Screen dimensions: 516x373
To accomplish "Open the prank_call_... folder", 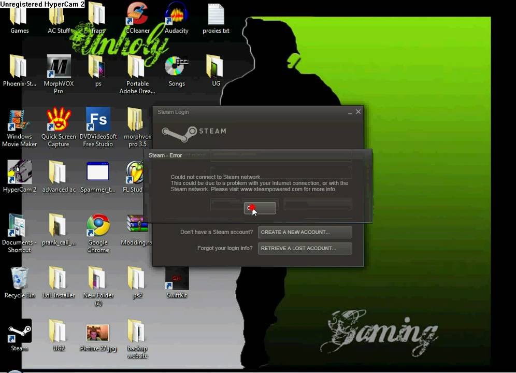I will tap(59, 230).
